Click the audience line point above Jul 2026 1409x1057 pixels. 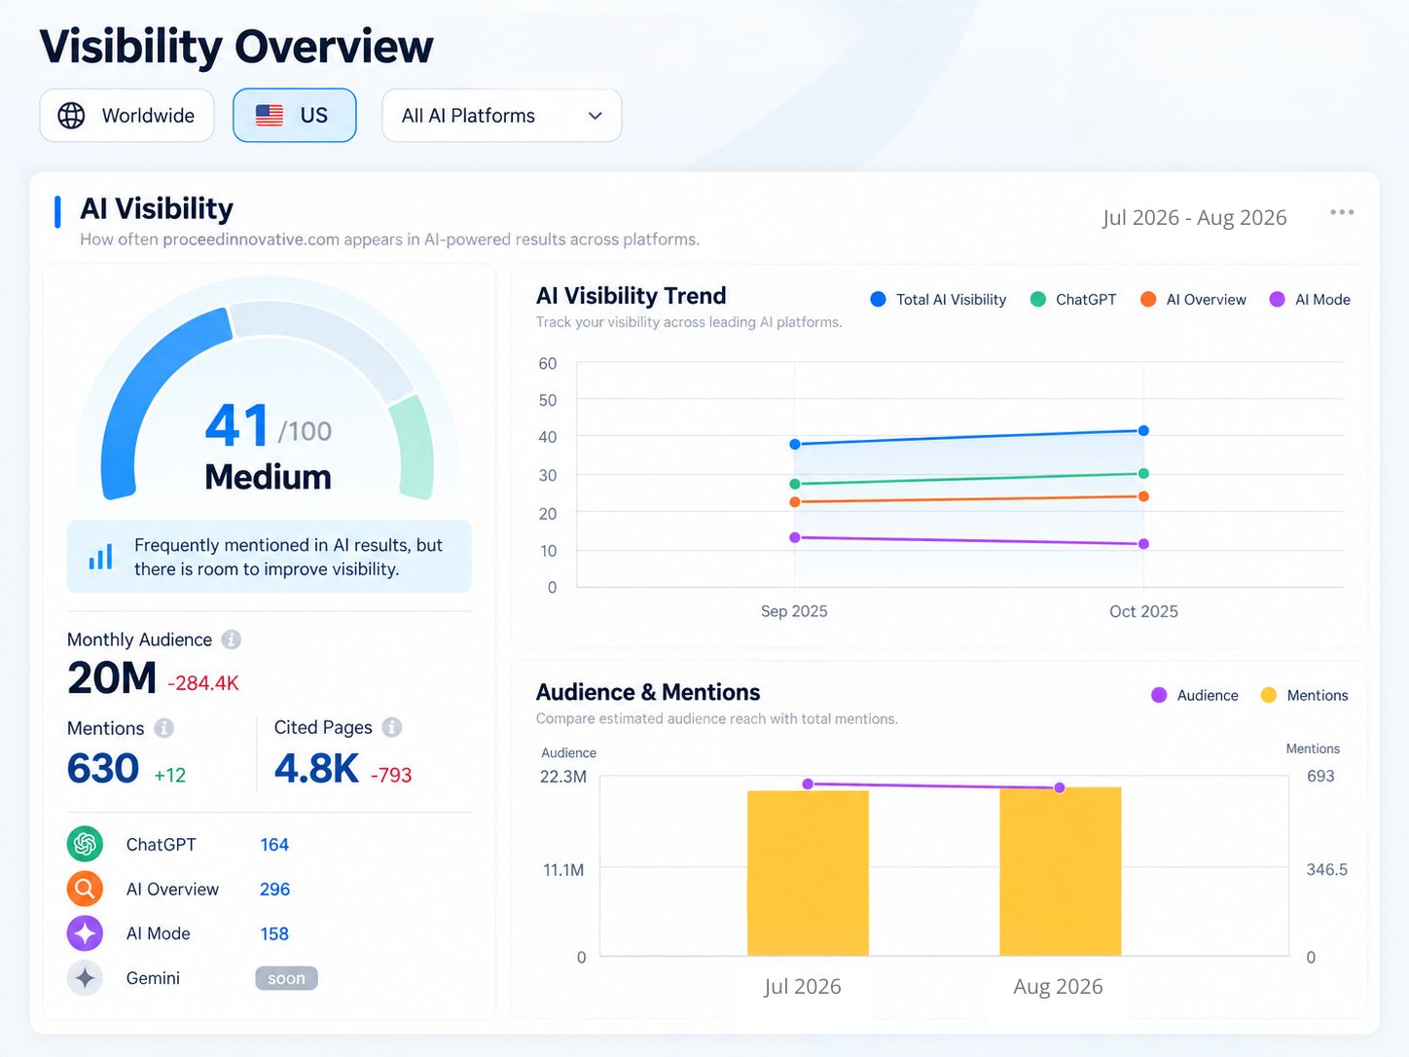(808, 784)
